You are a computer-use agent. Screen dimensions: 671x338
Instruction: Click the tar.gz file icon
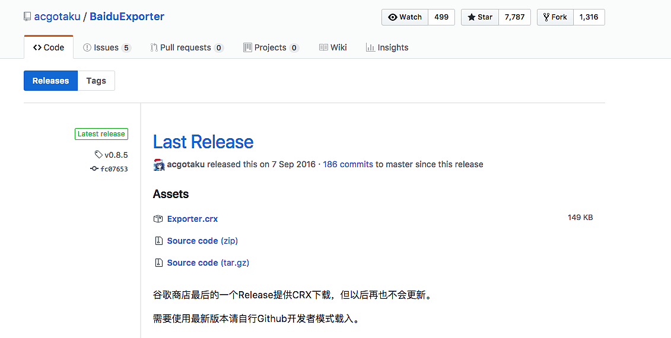coord(158,263)
